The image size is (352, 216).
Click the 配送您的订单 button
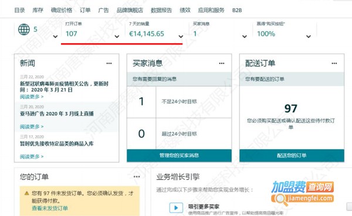point(292,156)
